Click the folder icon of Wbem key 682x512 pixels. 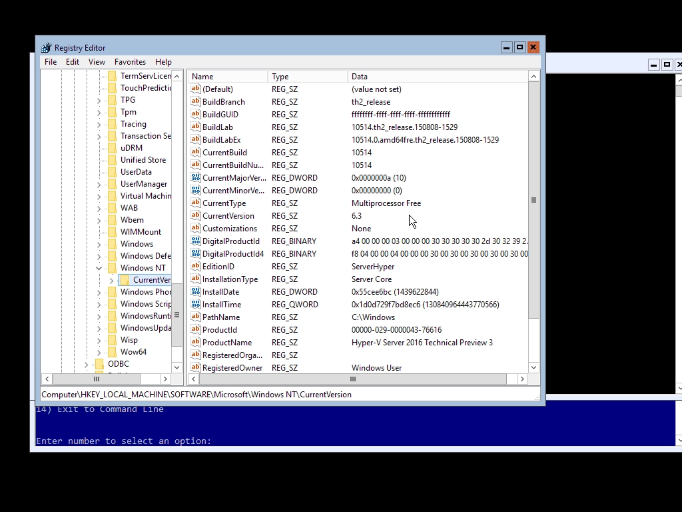pyautogui.click(x=112, y=220)
